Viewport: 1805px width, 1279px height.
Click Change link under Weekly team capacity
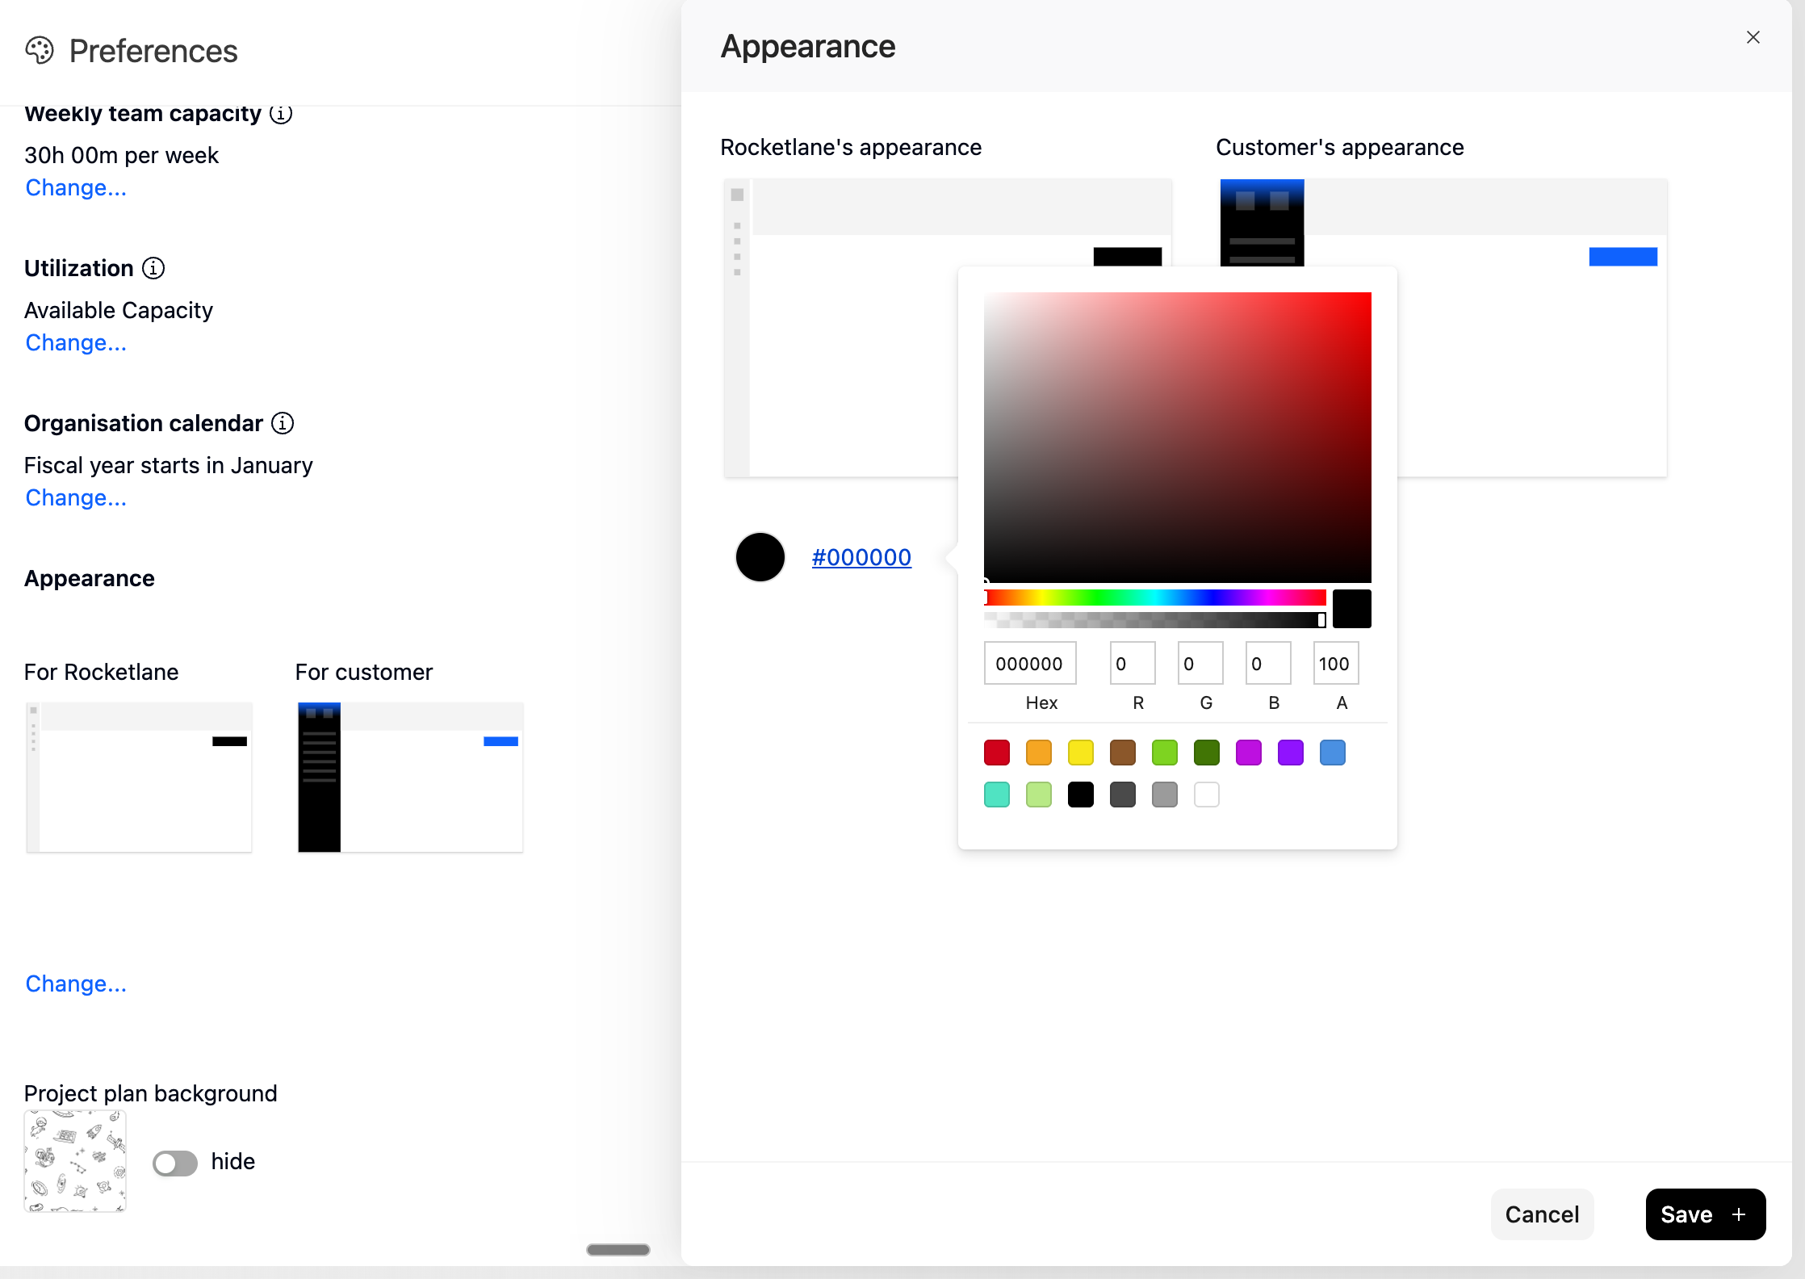pos(76,187)
